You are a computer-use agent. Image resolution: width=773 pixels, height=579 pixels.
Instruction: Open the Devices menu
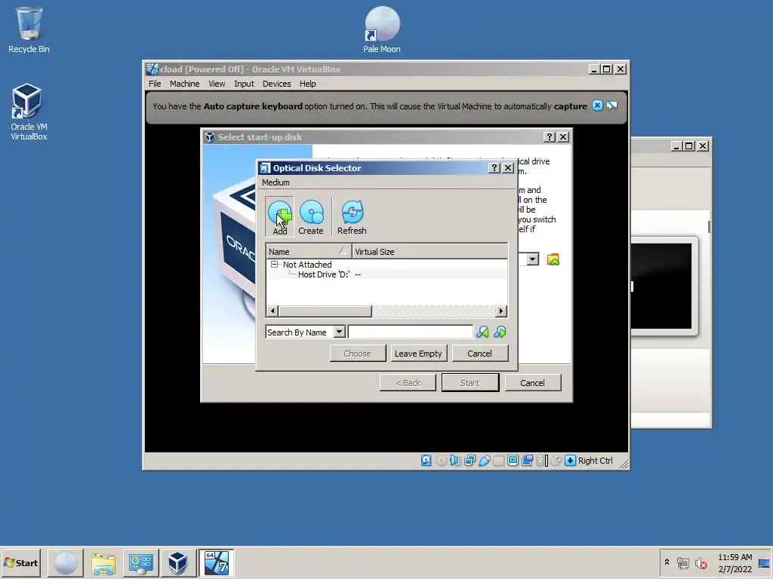276,84
